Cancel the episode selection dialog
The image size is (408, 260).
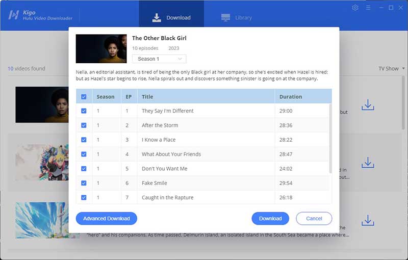pos(314,218)
